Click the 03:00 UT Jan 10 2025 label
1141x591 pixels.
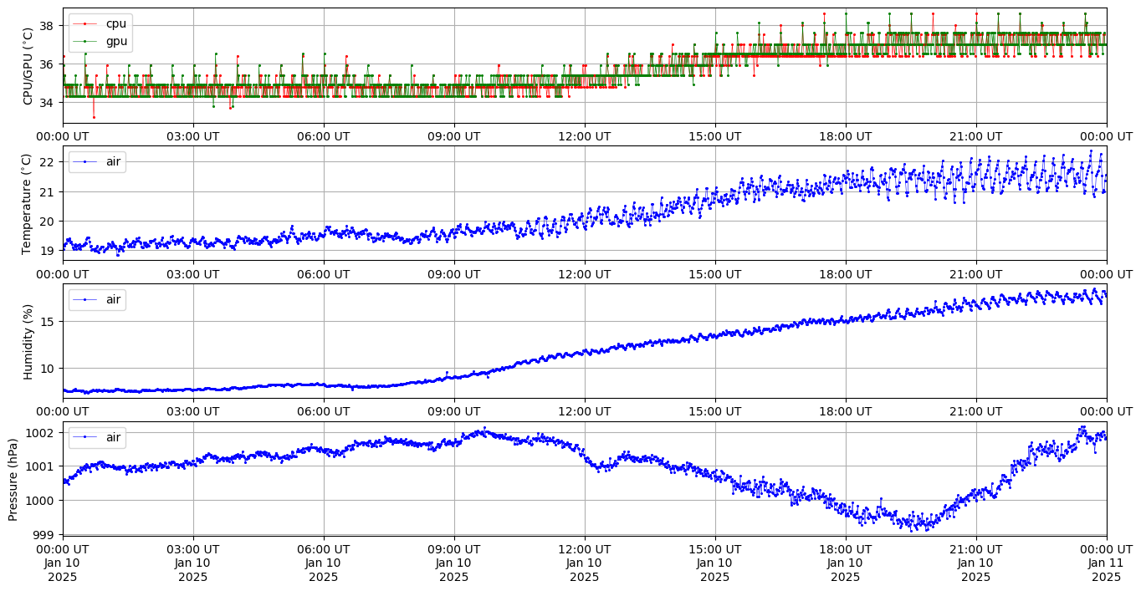tap(193, 563)
